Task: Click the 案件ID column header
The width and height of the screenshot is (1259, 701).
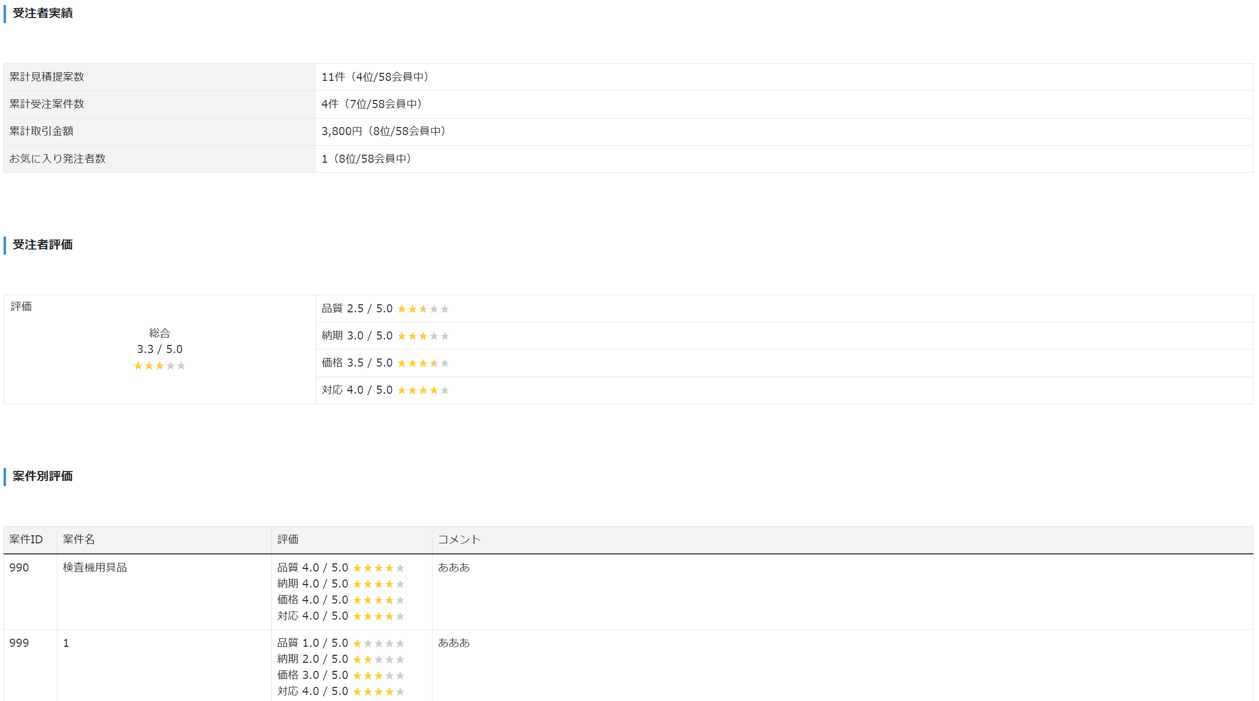Action: [x=26, y=539]
